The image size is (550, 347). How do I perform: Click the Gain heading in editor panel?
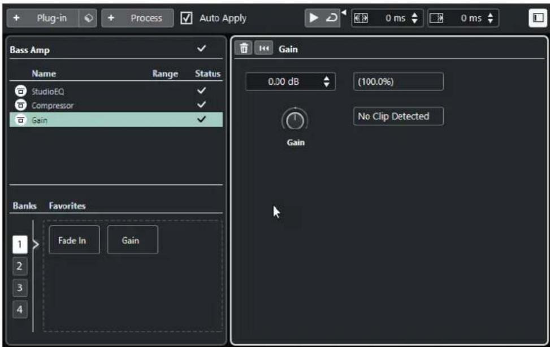point(288,49)
